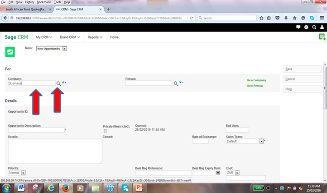Open Windows Start menu
Screen dimensions: 327x193
(x=6, y=188)
